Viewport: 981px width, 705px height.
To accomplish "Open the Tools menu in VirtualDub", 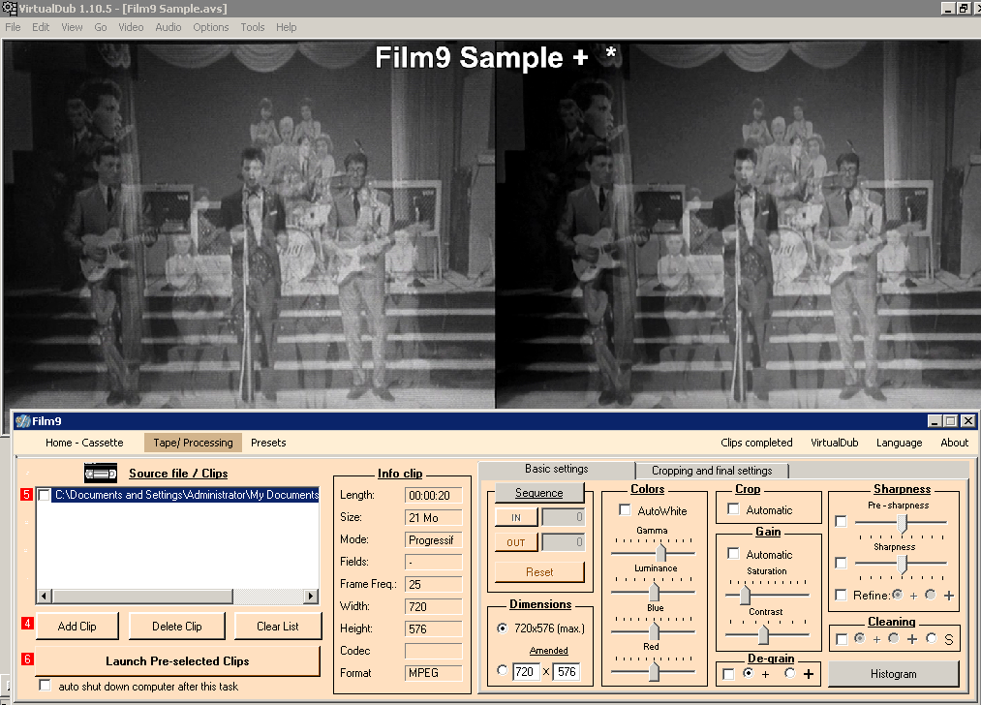I will coord(253,27).
